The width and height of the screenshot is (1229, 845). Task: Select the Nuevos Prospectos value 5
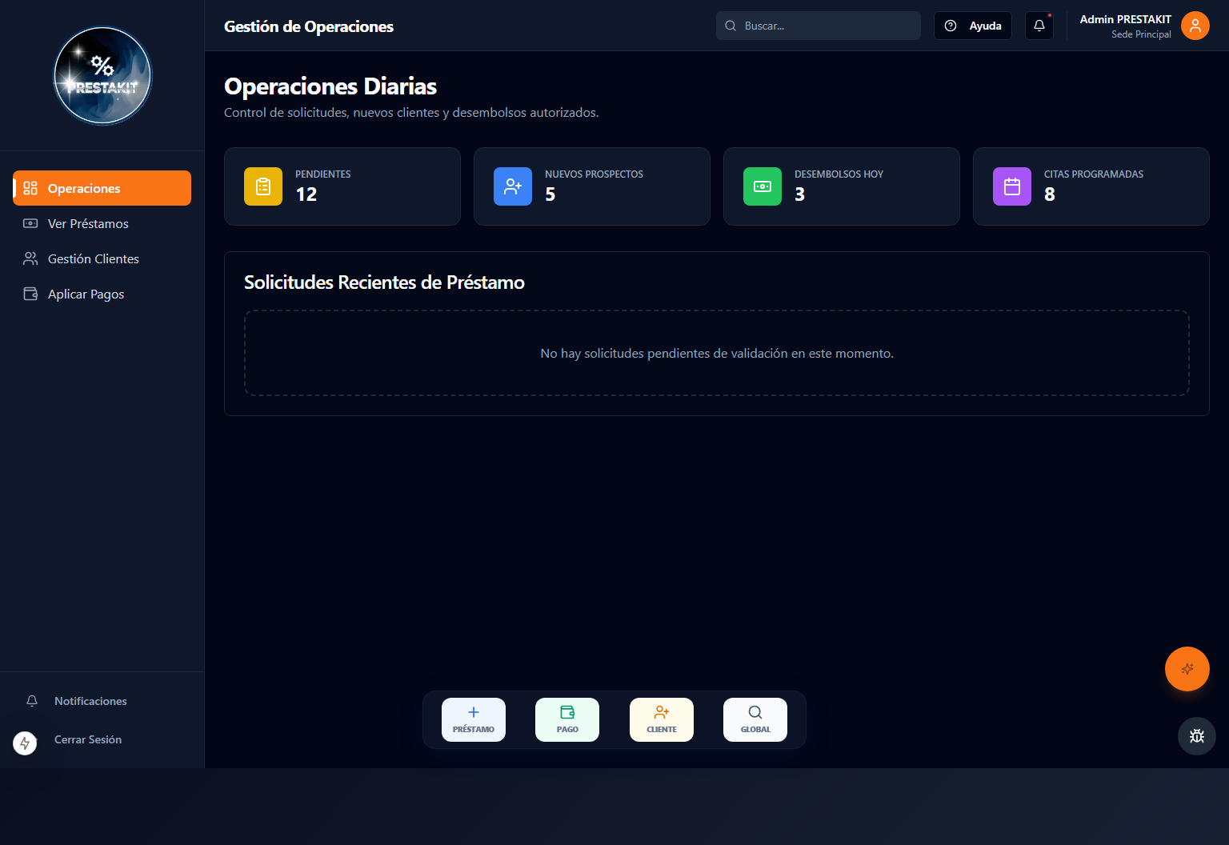550,194
